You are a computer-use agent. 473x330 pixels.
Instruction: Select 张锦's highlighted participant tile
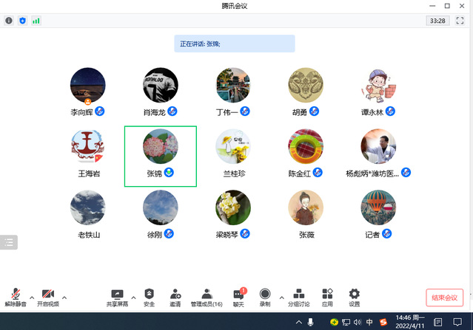(x=160, y=156)
